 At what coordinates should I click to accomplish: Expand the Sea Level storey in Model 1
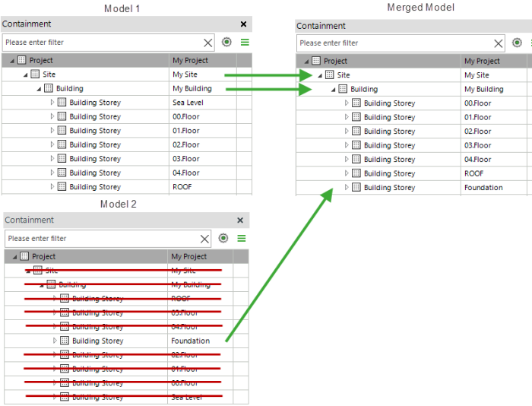52,102
